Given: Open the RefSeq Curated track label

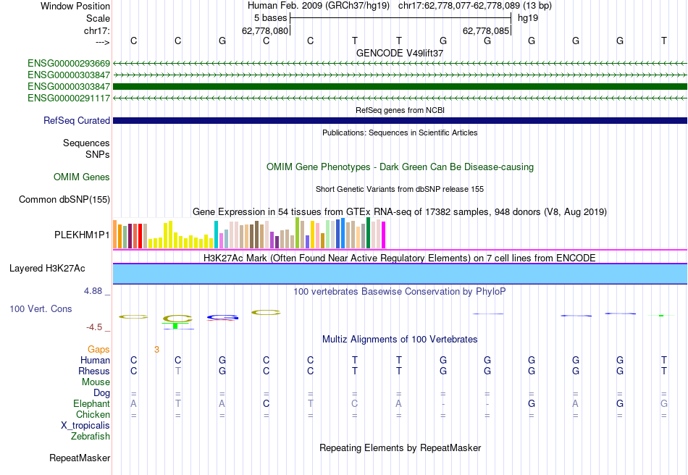Looking at the screenshot, I should 76,121.
